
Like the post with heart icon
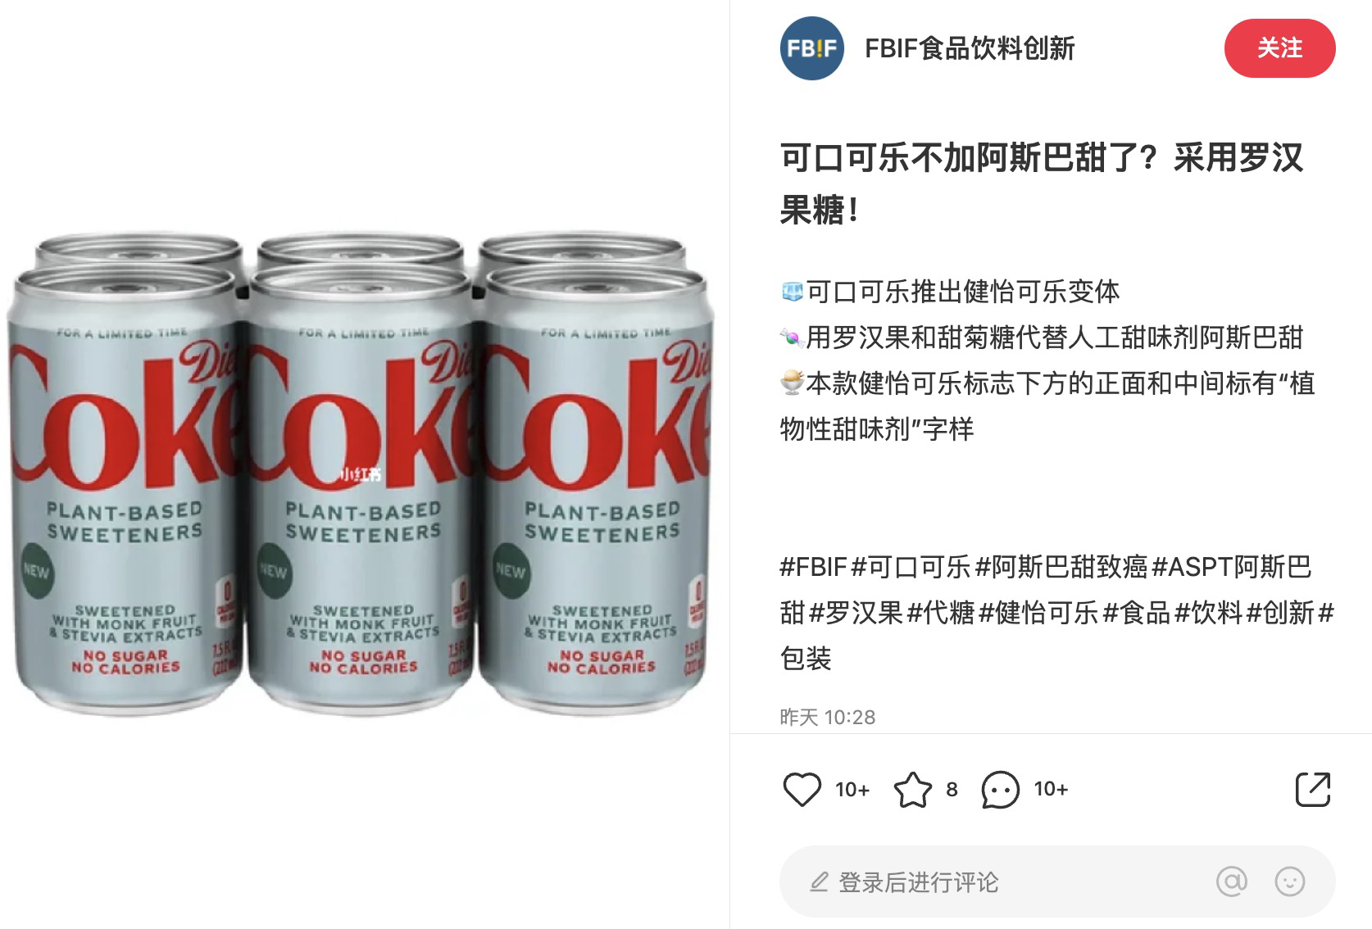(x=802, y=790)
